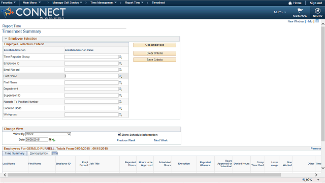Open lookup for Empl Record
Viewport: 325px width, 183px height.
[120, 70]
